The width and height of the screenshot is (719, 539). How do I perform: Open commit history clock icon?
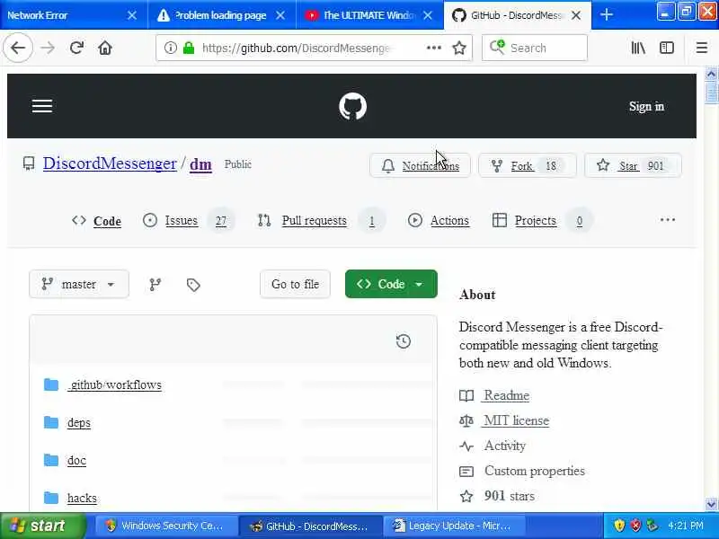[x=403, y=341]
